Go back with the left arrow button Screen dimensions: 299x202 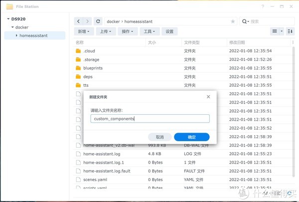(x=78, y=21)
